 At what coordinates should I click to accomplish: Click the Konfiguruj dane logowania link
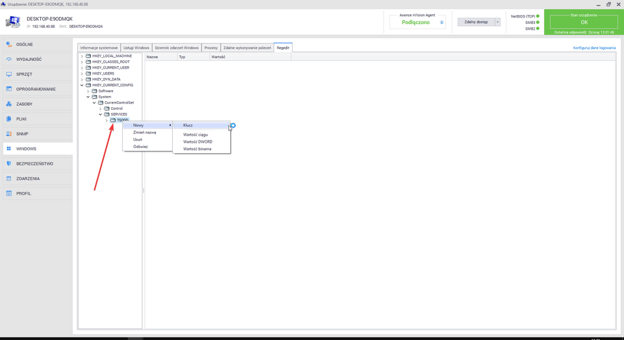click(594, 48)
